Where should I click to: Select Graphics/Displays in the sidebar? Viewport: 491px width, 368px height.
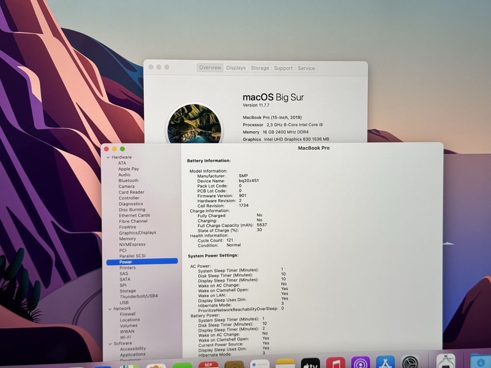click(137, 233)
